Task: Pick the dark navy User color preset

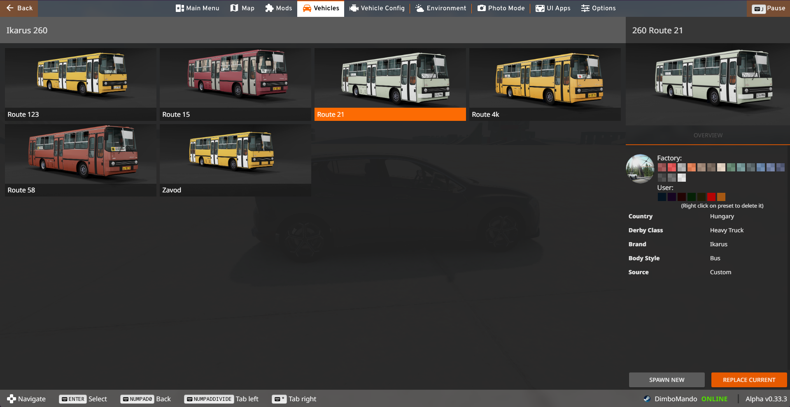Action: (x=662, y=197)
